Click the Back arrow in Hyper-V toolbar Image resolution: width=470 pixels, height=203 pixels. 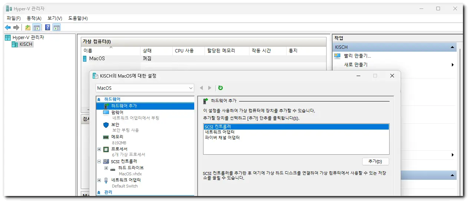pos(8,27)
